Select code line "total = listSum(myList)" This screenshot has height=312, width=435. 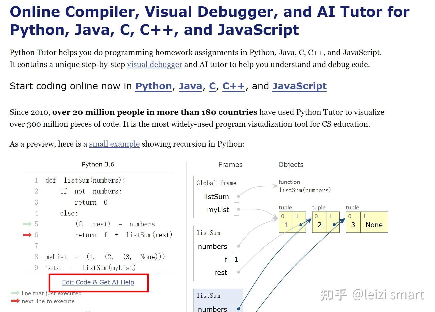tap(91, 268)
